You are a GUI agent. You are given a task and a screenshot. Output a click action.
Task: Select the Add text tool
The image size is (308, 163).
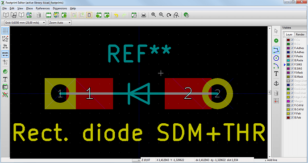coord(276,74)
